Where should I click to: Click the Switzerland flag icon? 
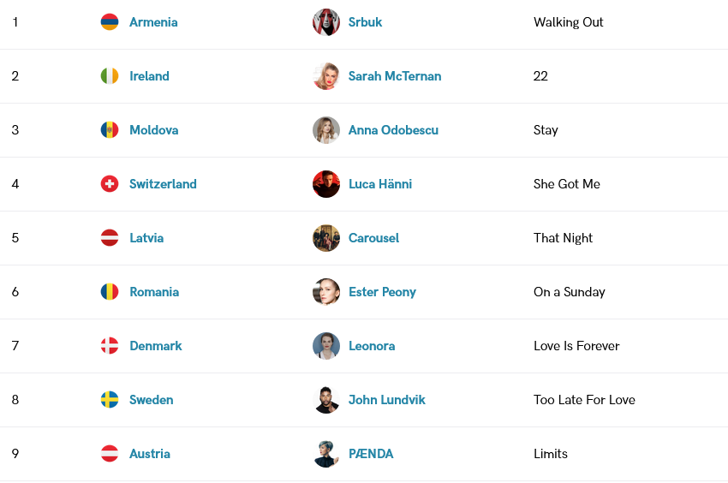point(110,184)
